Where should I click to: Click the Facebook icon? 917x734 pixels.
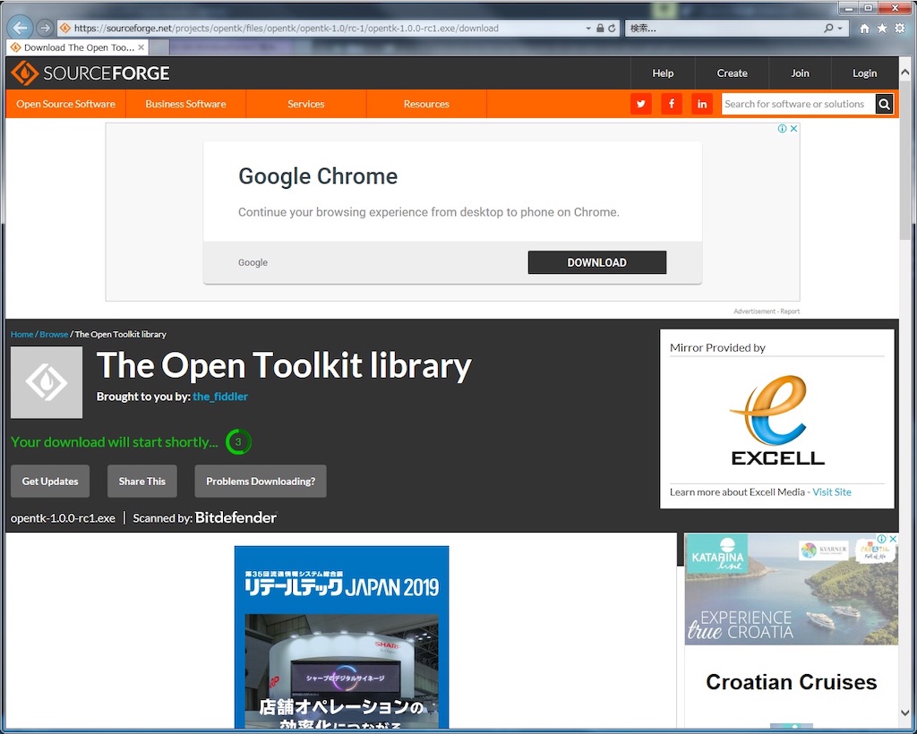click(672, 104)
